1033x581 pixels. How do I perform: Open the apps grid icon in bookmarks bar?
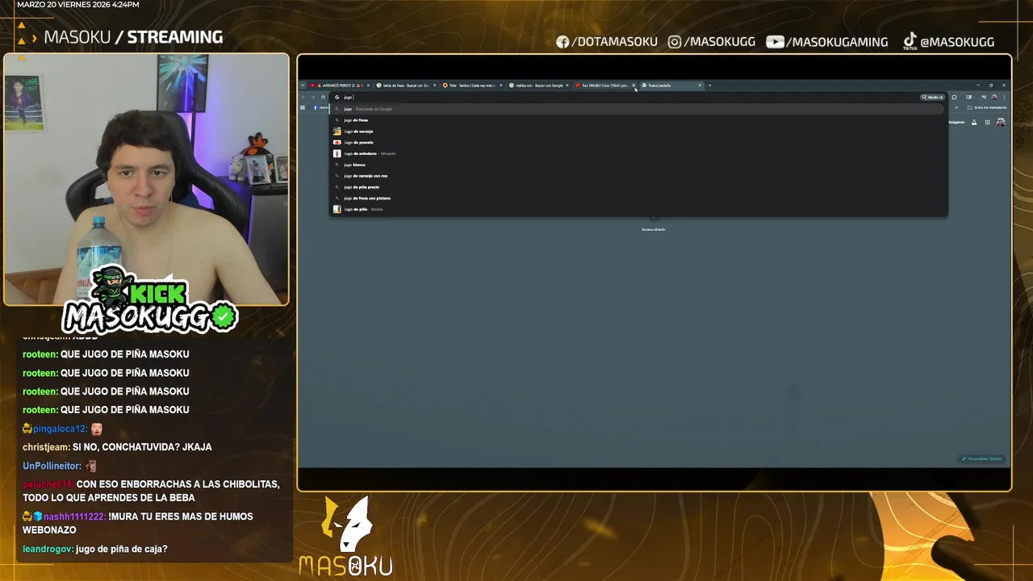click(x=303, y=107)
